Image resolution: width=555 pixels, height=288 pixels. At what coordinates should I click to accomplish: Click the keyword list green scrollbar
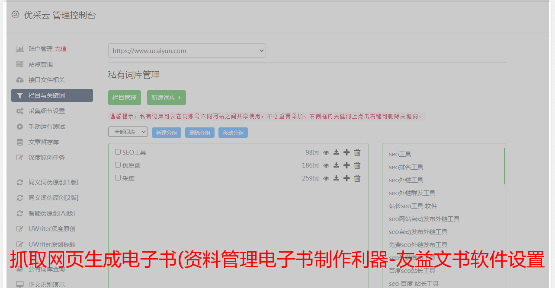tap(504, 166)
